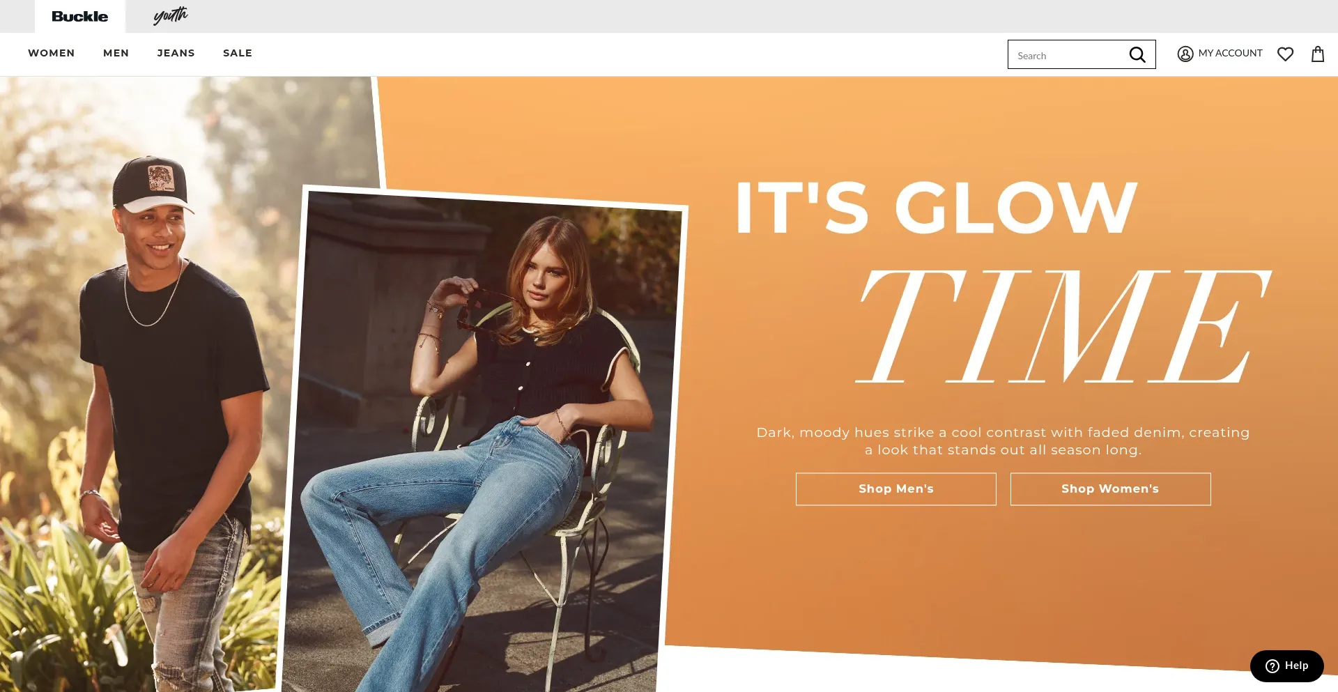Open the Women menu

[x=52, y=53]
